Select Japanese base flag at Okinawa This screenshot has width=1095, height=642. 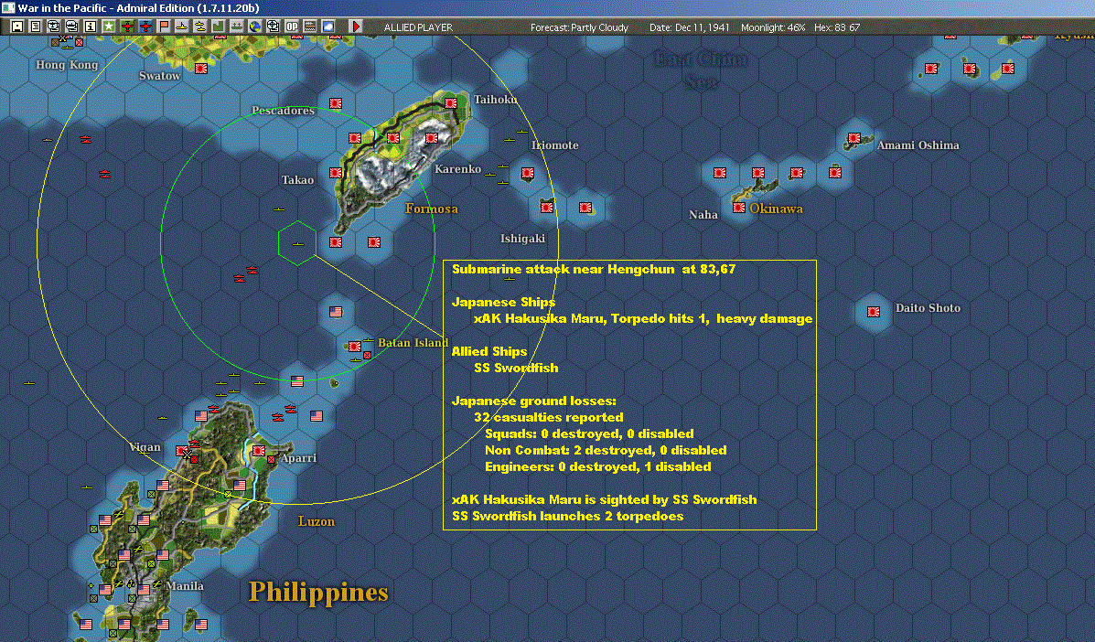pos(739,208)
